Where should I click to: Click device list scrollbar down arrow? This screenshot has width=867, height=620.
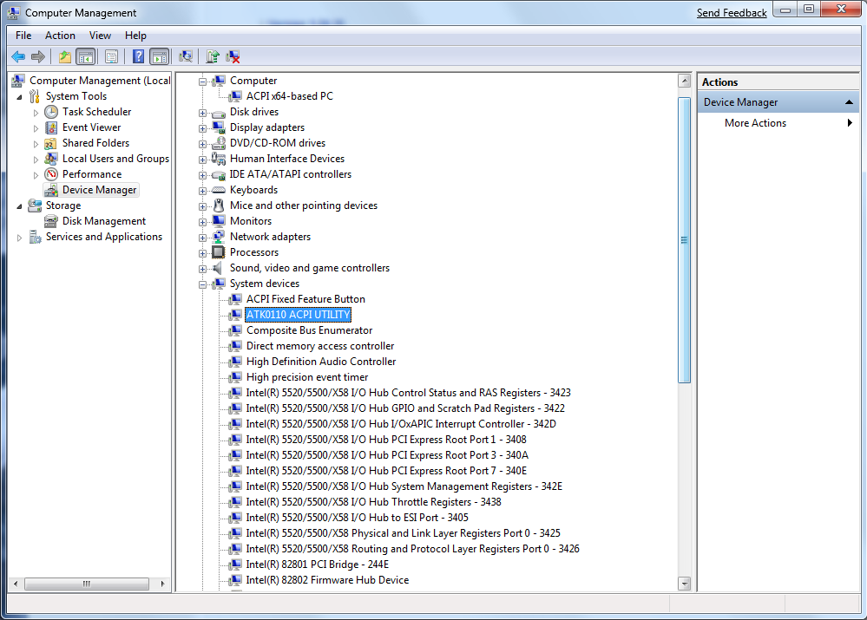pos(685,584)
